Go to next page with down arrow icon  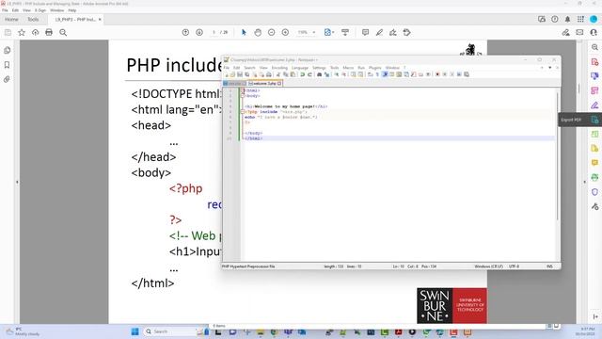199,33
